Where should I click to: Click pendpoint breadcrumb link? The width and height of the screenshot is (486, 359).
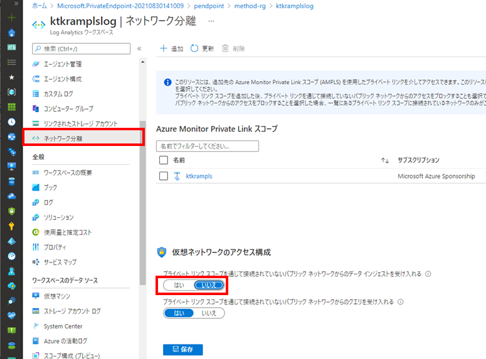[x=209, y=6]
